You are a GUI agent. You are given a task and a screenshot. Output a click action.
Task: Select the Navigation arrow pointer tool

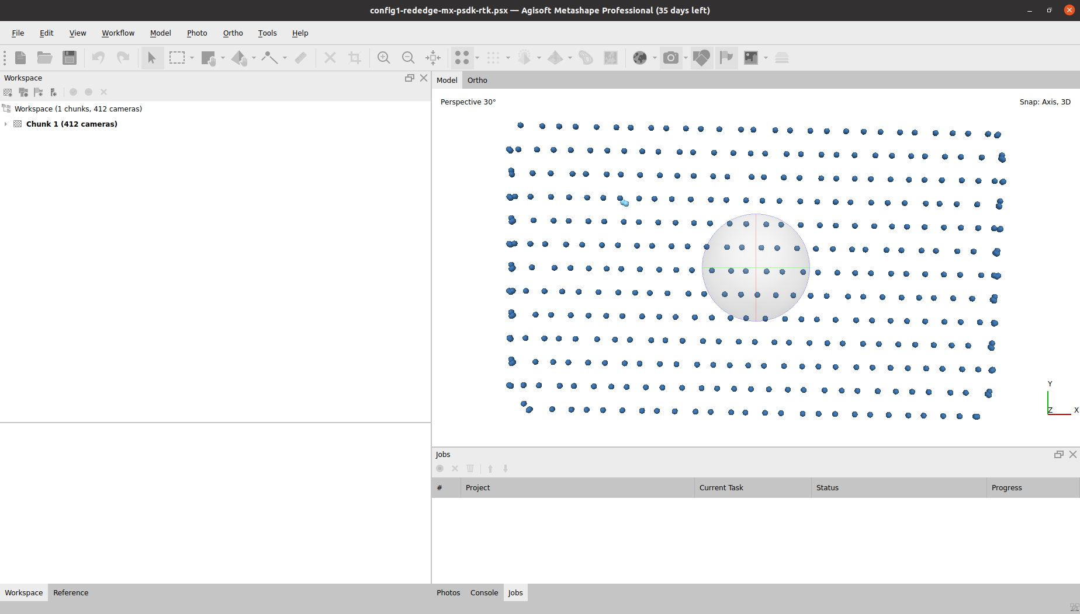151,57
